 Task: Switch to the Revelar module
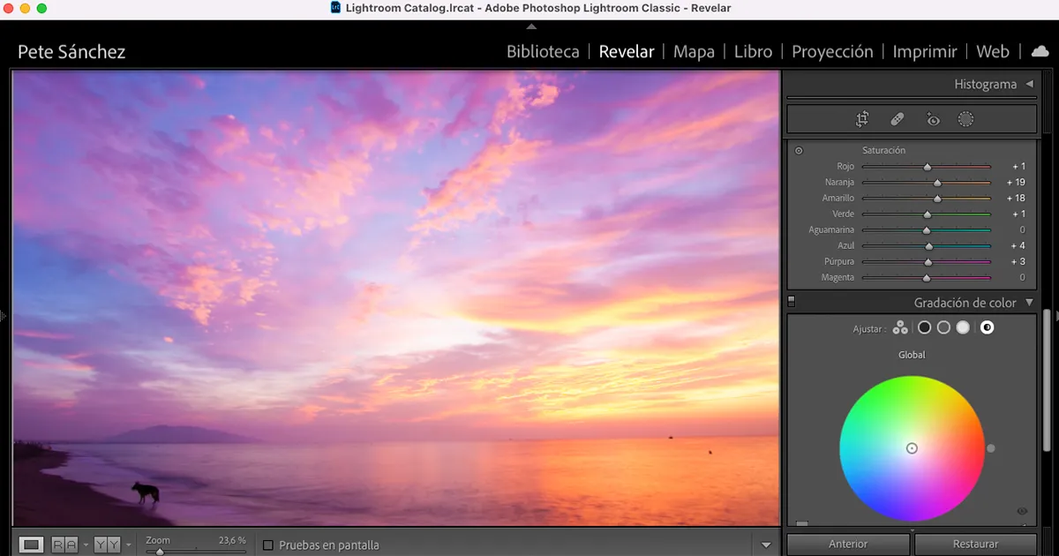click(627, 51)
